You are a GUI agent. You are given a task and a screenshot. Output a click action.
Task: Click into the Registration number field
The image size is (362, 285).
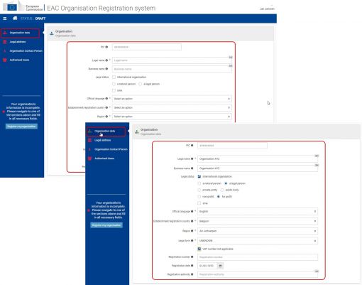pos(258,257)
